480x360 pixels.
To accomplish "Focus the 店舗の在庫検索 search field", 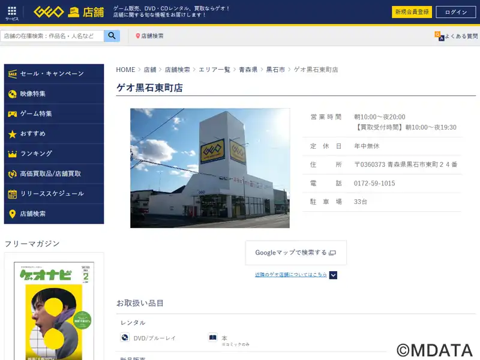I will [52, 36].
